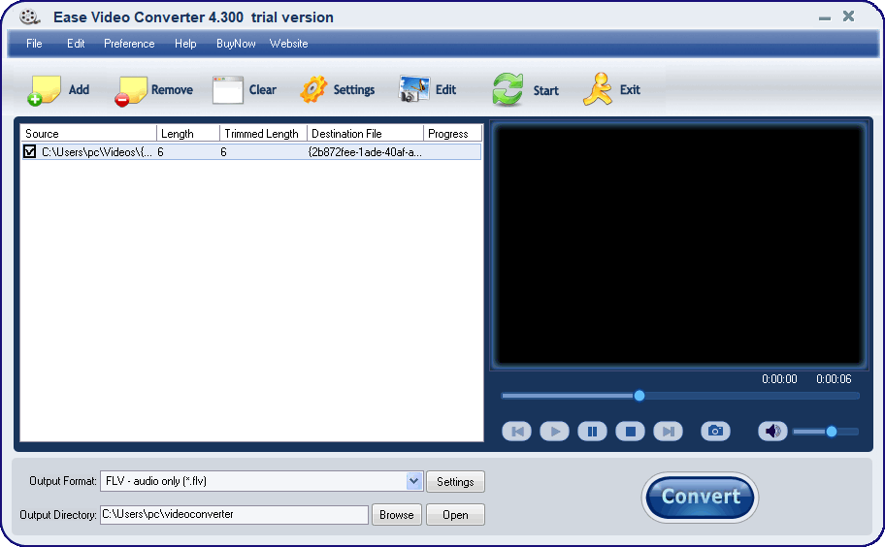Image resolution: width=885 pixels, height=547 pixels.
Task: Click the video seek slider handle
Action: point(639,396)
